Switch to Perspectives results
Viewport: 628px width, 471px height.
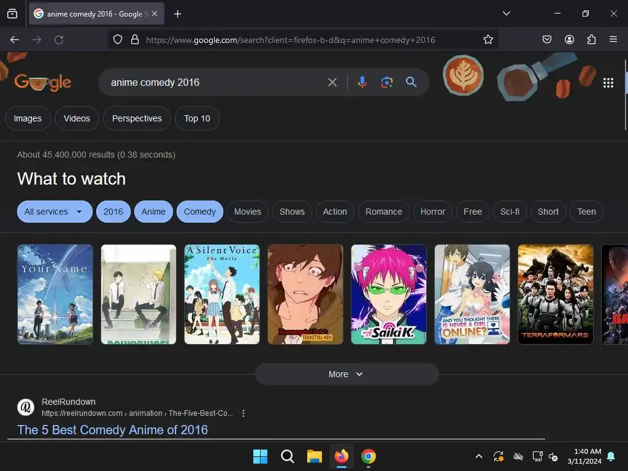[137, 118]
